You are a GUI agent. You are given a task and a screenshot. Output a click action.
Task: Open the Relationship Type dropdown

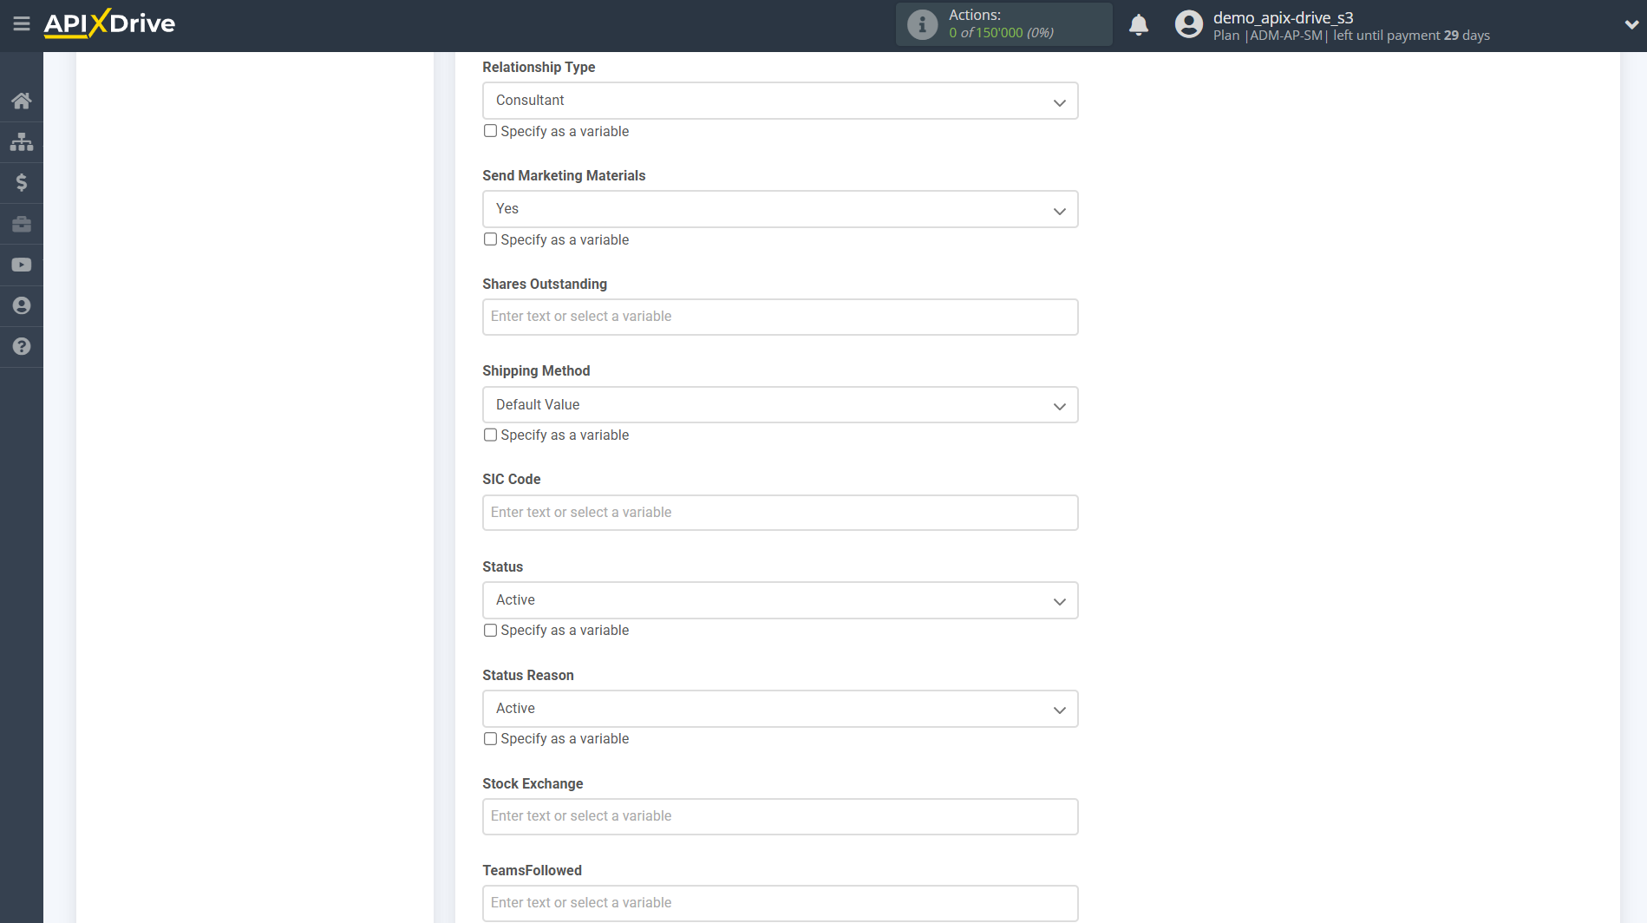tap(780, 101)
